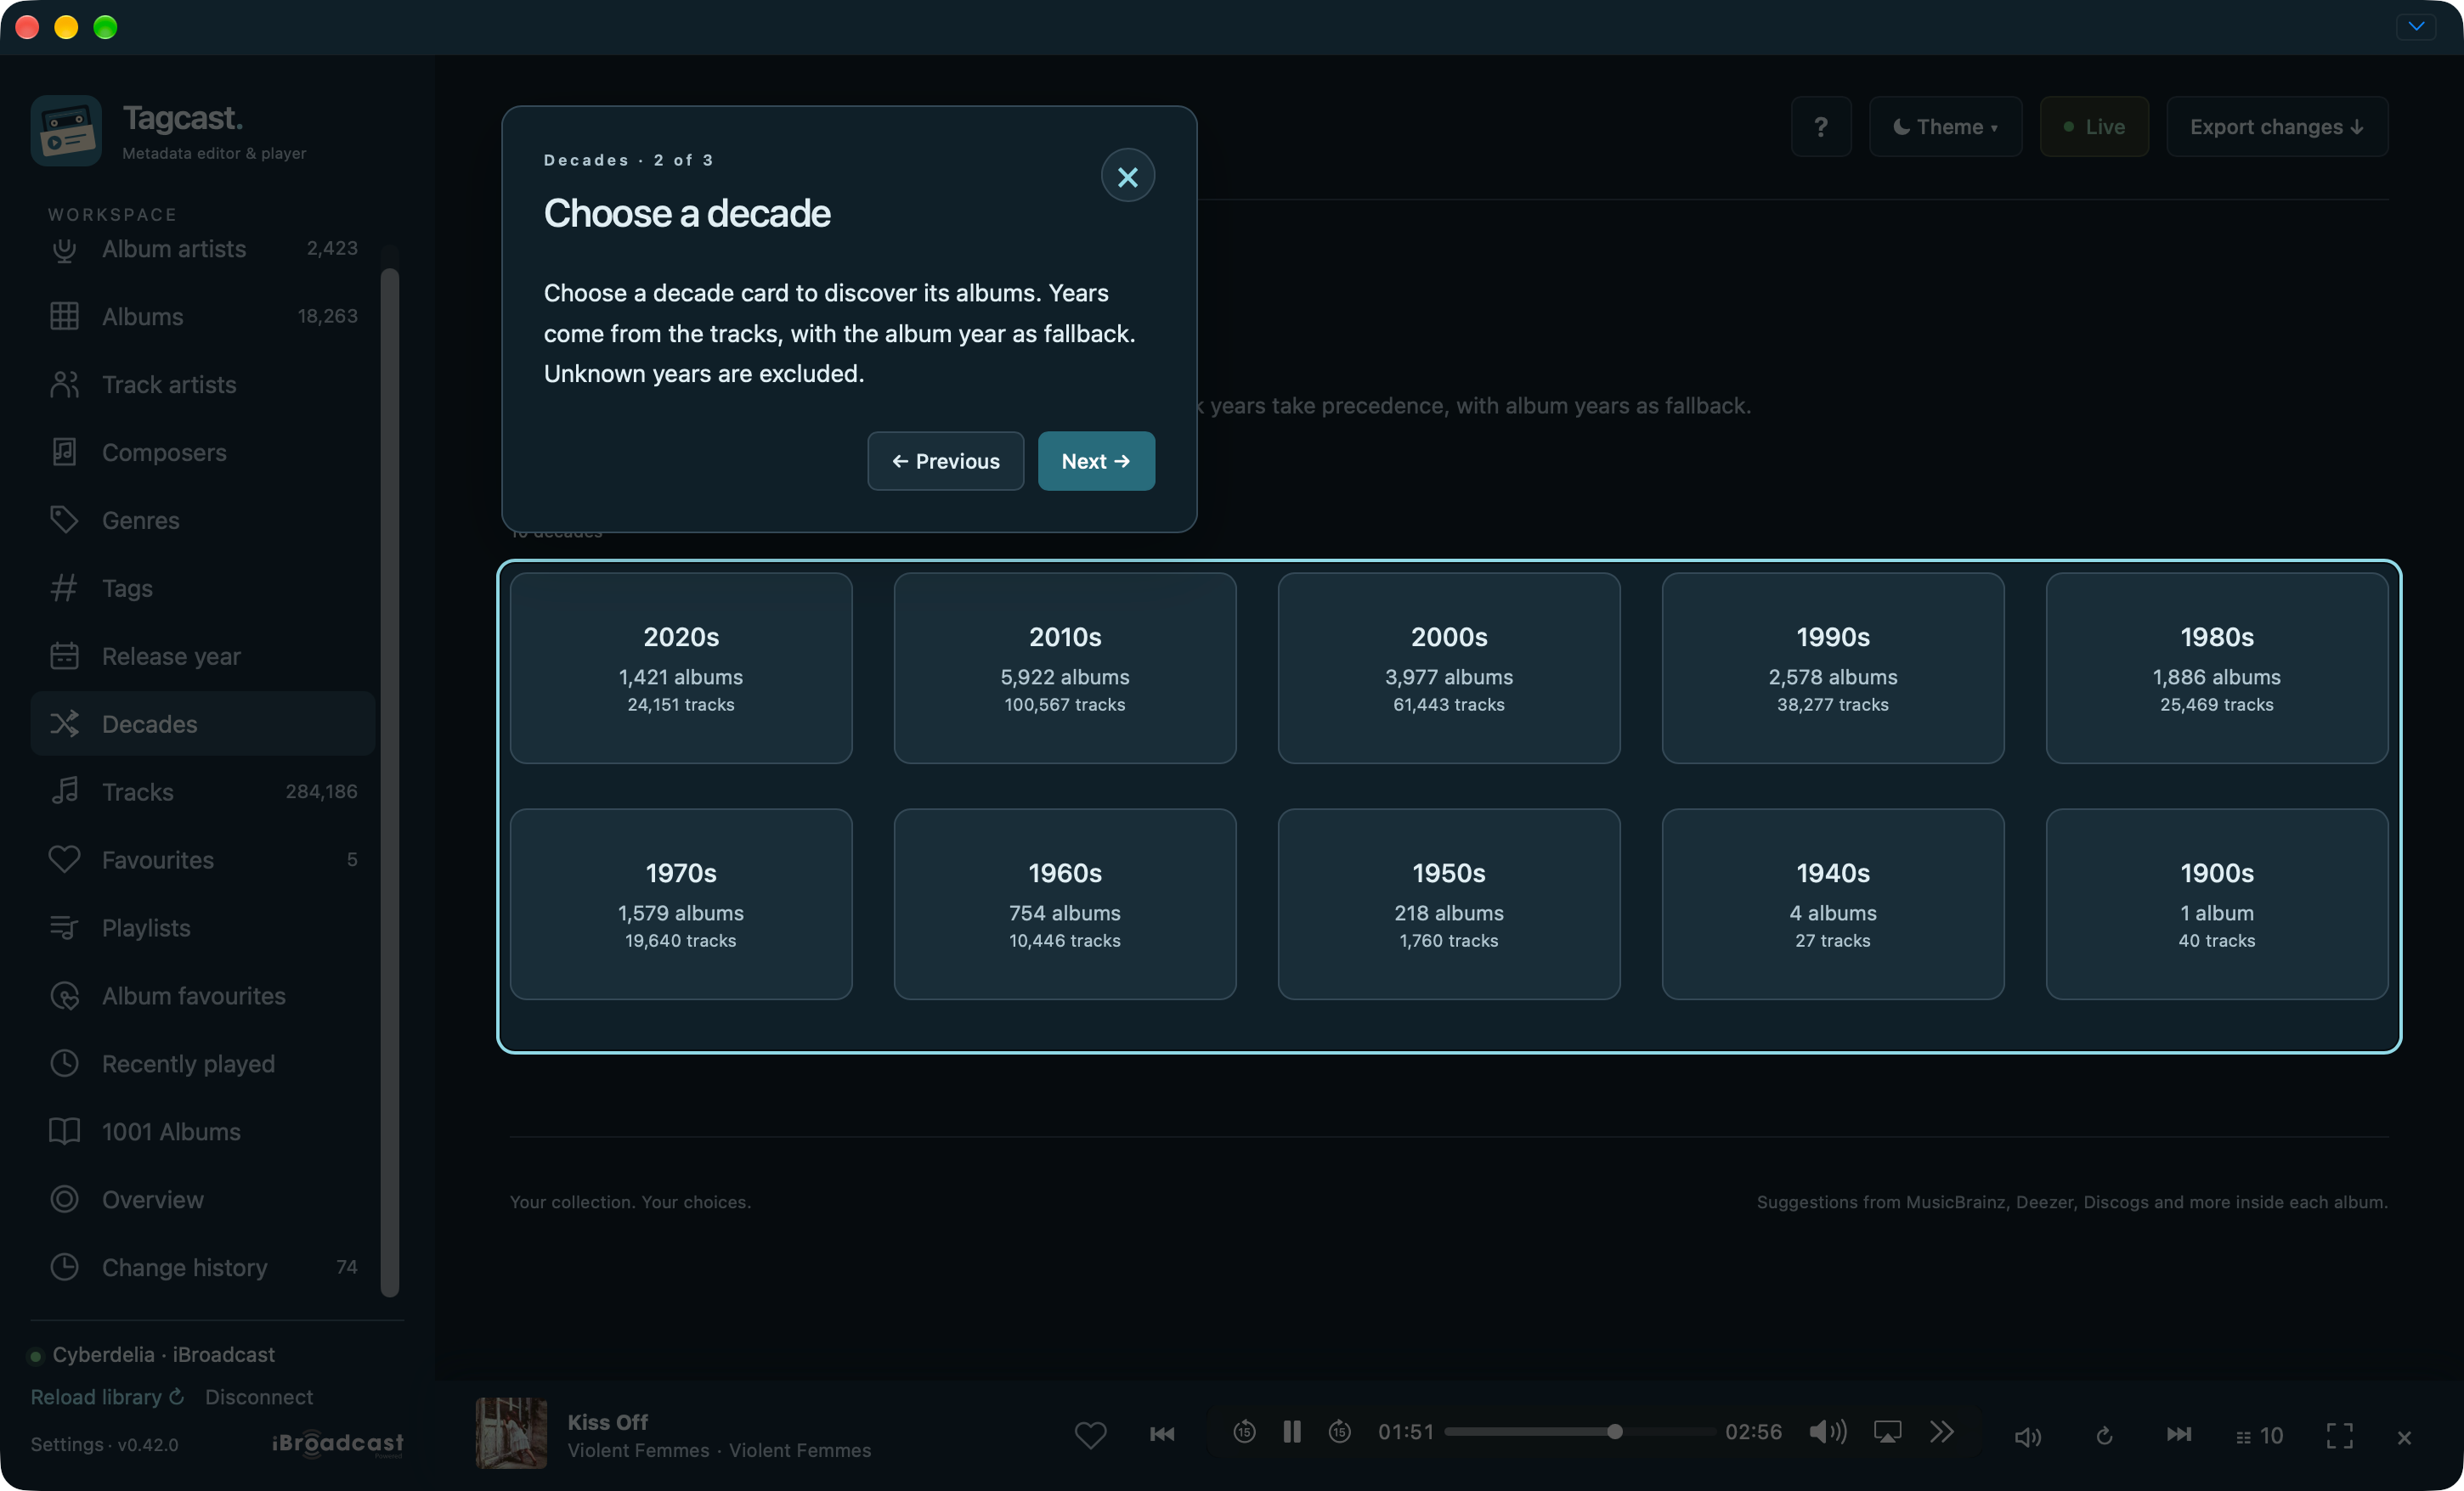The image size is (2464, 1491).
Task: Open the 1960s decade card
Action: [1064, 903]
